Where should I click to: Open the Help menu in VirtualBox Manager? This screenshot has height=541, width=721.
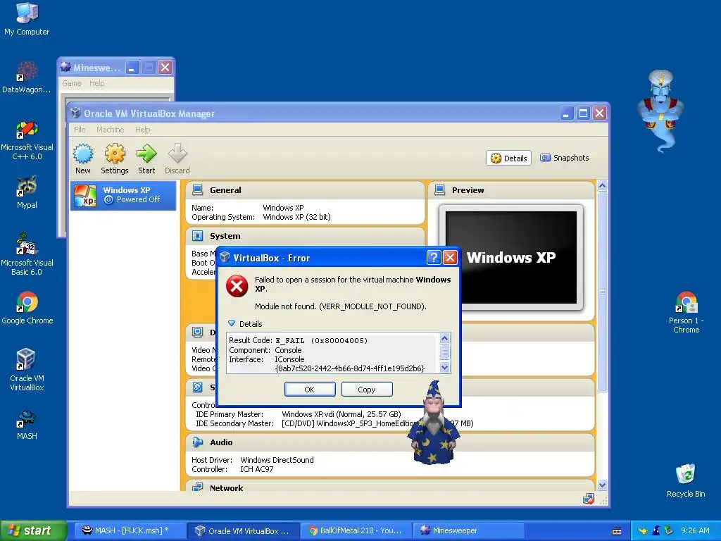[142, 130]
